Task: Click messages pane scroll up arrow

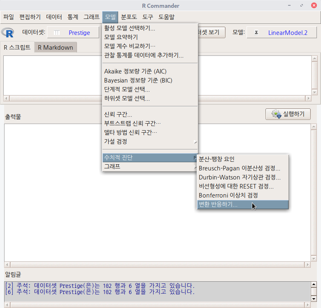Action: pos(314,284)
